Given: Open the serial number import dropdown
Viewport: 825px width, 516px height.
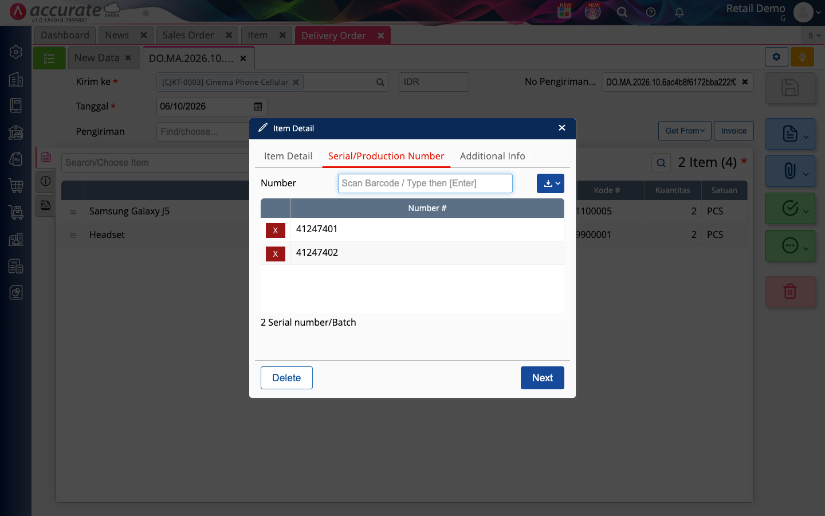Looking at the screenshot, I should [x=551, y=183].
